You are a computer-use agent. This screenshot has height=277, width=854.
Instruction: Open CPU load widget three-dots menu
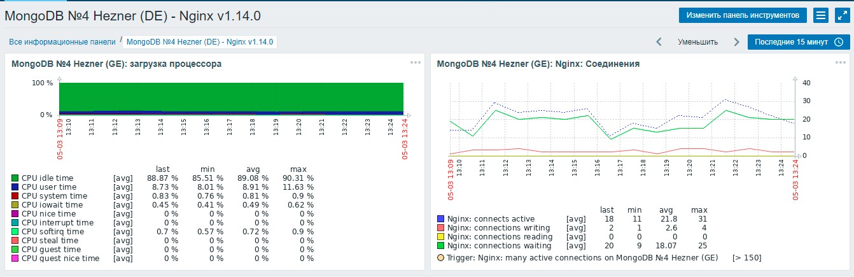point(416,62)
